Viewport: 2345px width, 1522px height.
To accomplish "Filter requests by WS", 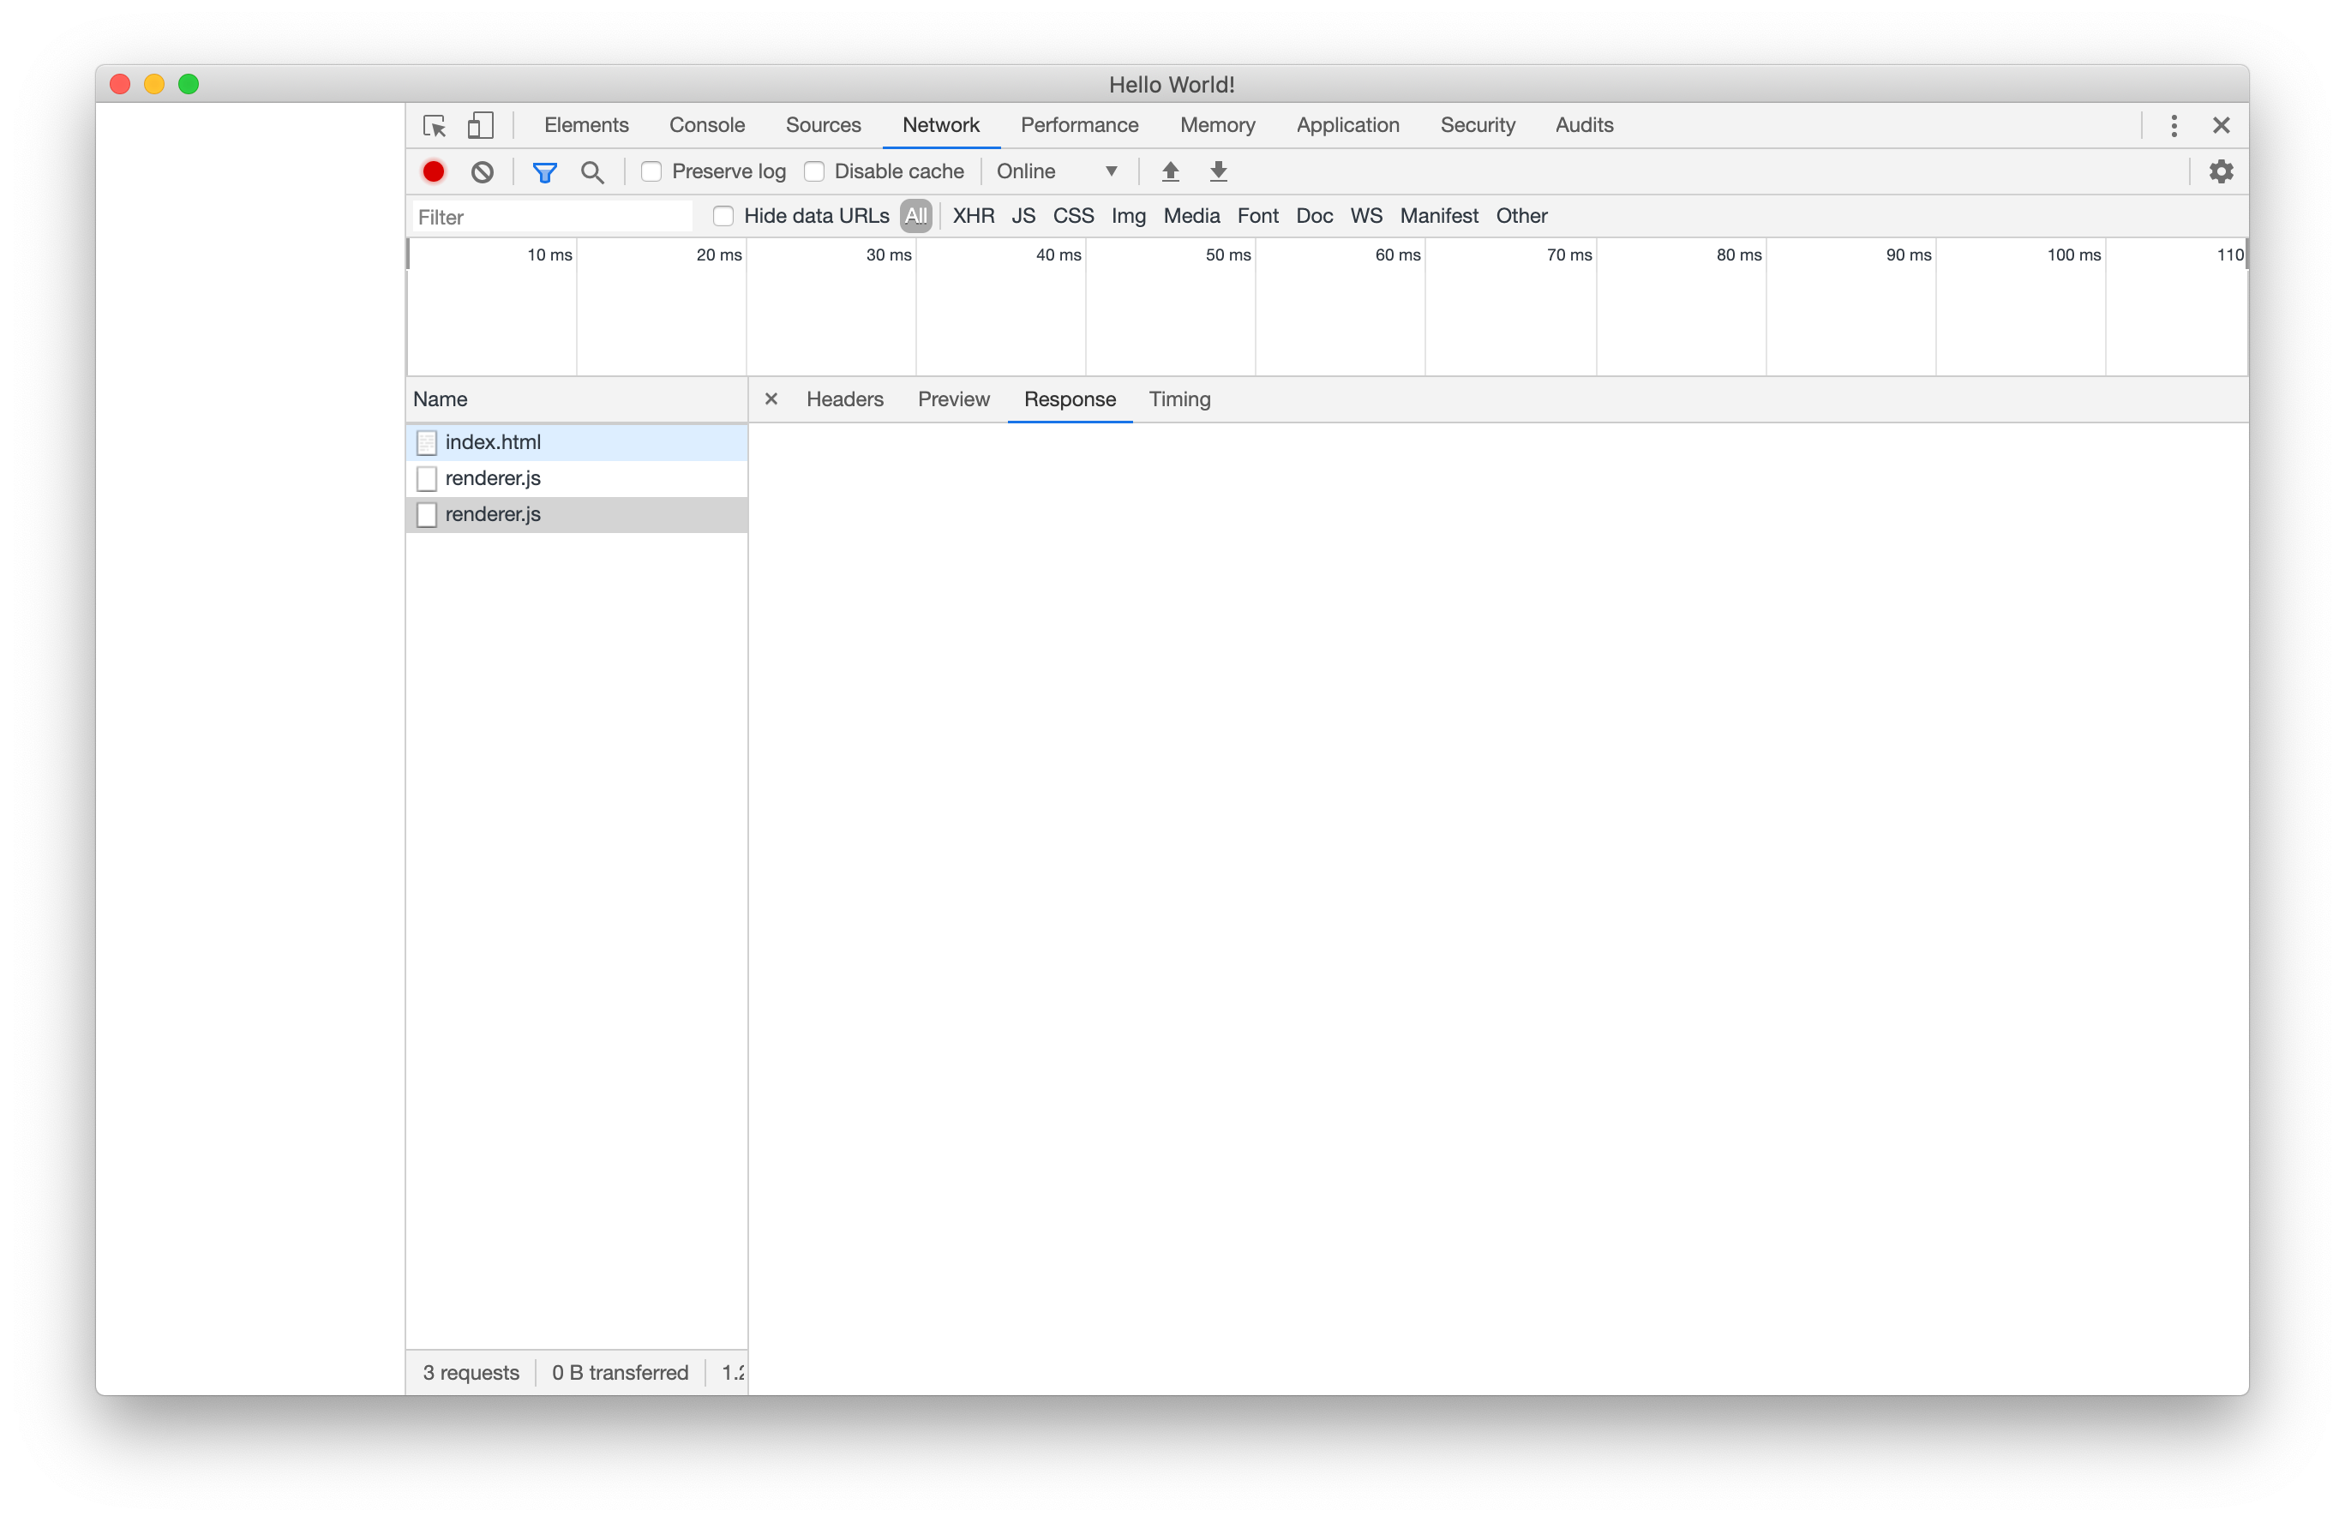I will click(1365, 216).
